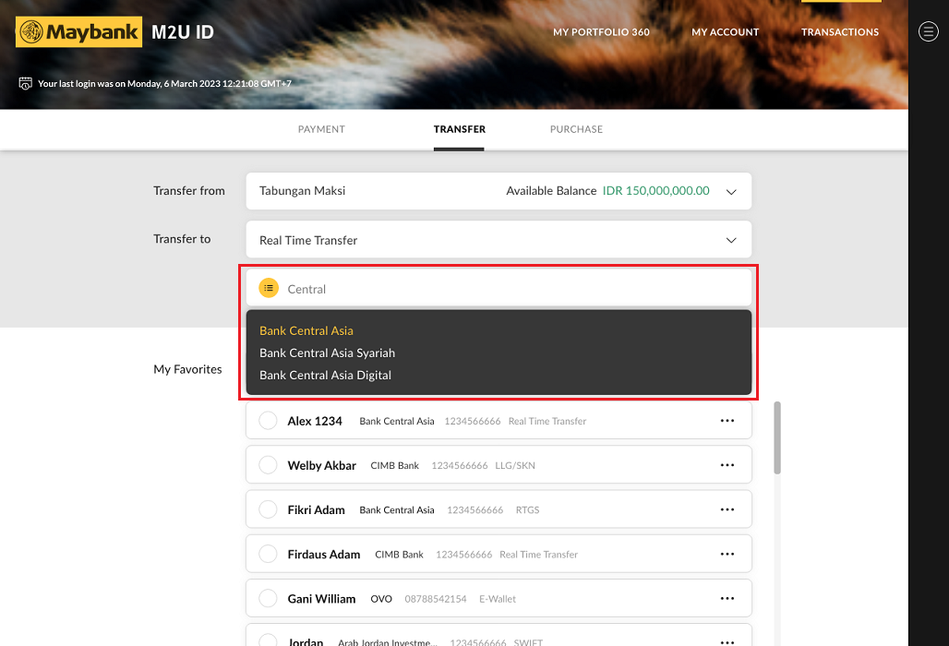Choose Bank Central Asia Syariah option
949x646 pixels.
tap(327, 353)
